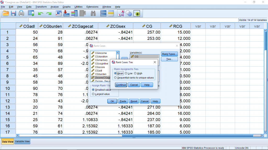268x150 pixels.
Task: Click Paste in the Rank Cases dialog
Action: point(123,101)
